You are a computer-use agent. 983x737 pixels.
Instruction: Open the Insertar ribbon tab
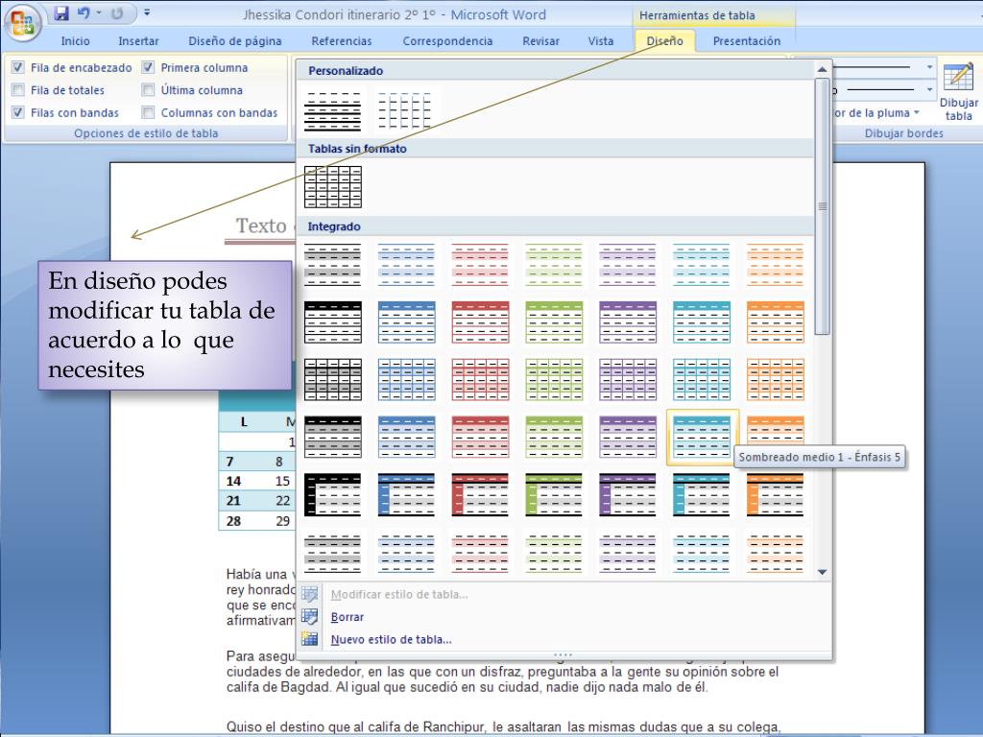[138, 40]
